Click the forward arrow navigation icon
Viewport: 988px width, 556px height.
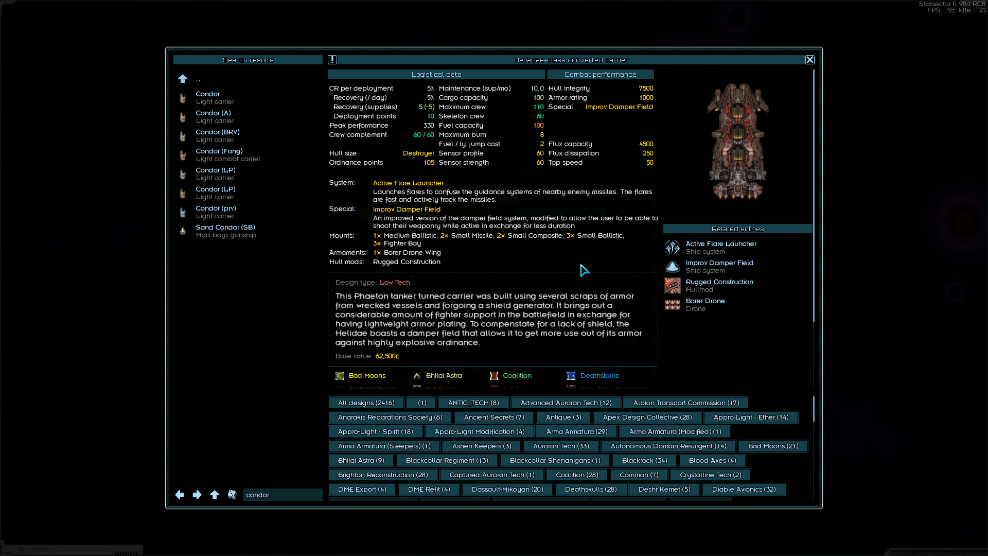pyautogui.click(x=197, y=495)
